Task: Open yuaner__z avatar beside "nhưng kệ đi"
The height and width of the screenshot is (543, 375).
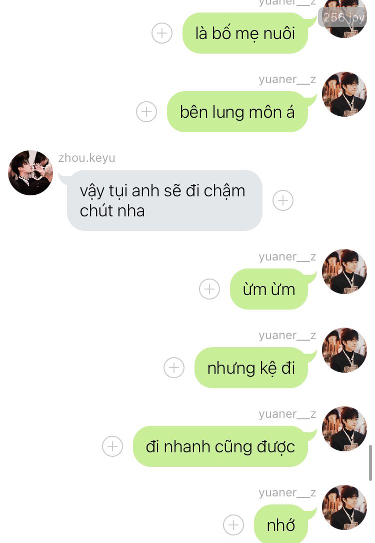Action: [344, 350]
